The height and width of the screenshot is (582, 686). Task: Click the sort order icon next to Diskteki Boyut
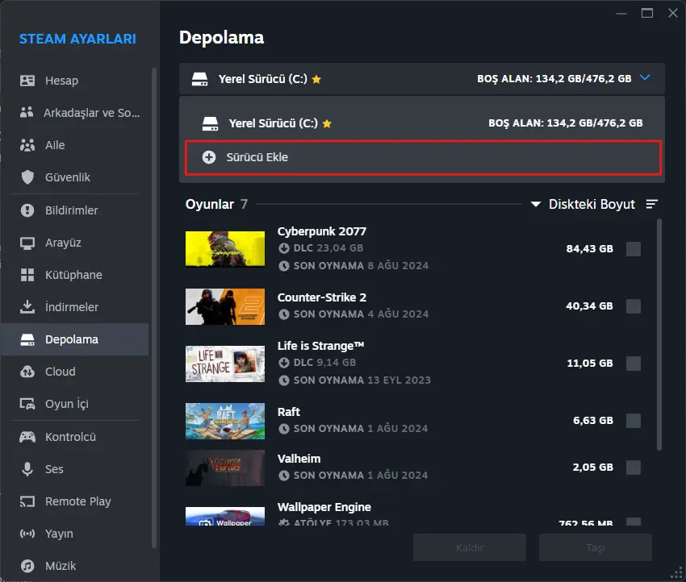(x=652, y=204)
